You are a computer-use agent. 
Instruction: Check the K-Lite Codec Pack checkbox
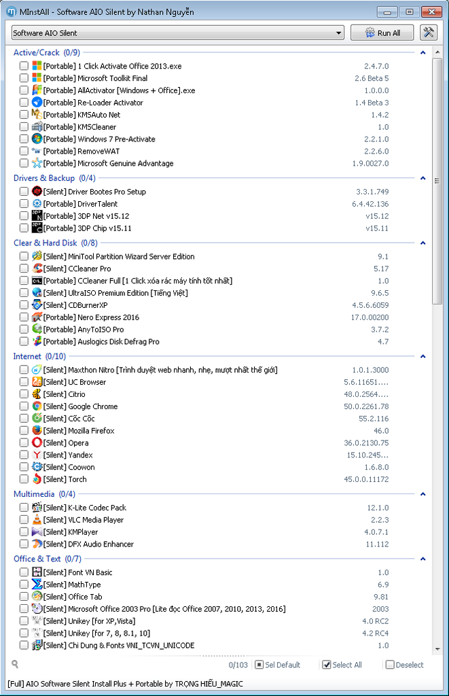pyautogui.click(x=24, y=508)
